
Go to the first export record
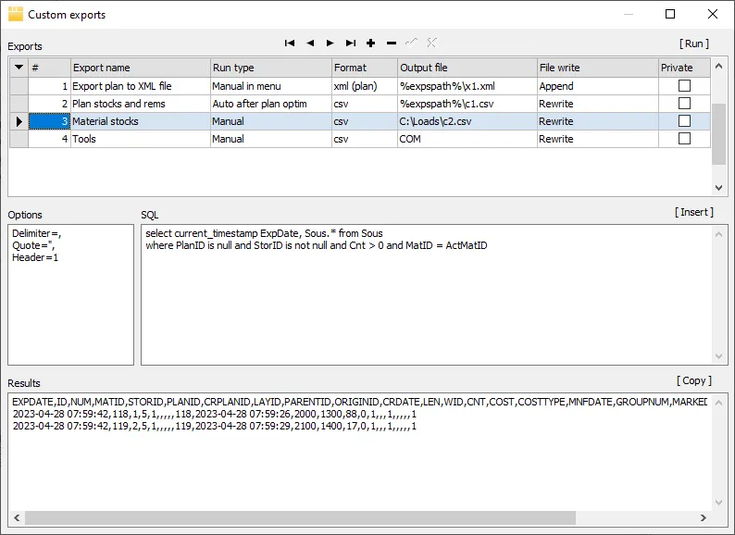point(290,43)
